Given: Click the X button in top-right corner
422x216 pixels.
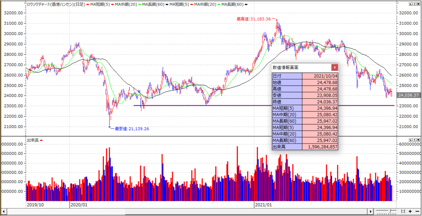Looking at the screenshot, I should [418, 3].
